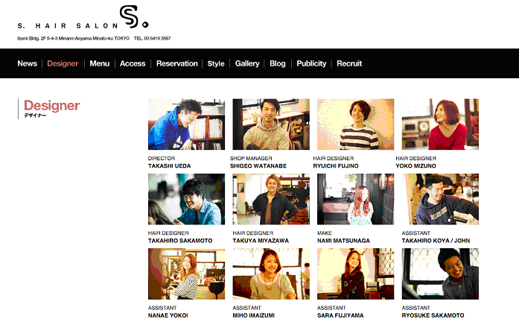Open the News menu item
The width and height of the screenshot is (519, 322).
[x=27, y=64]
